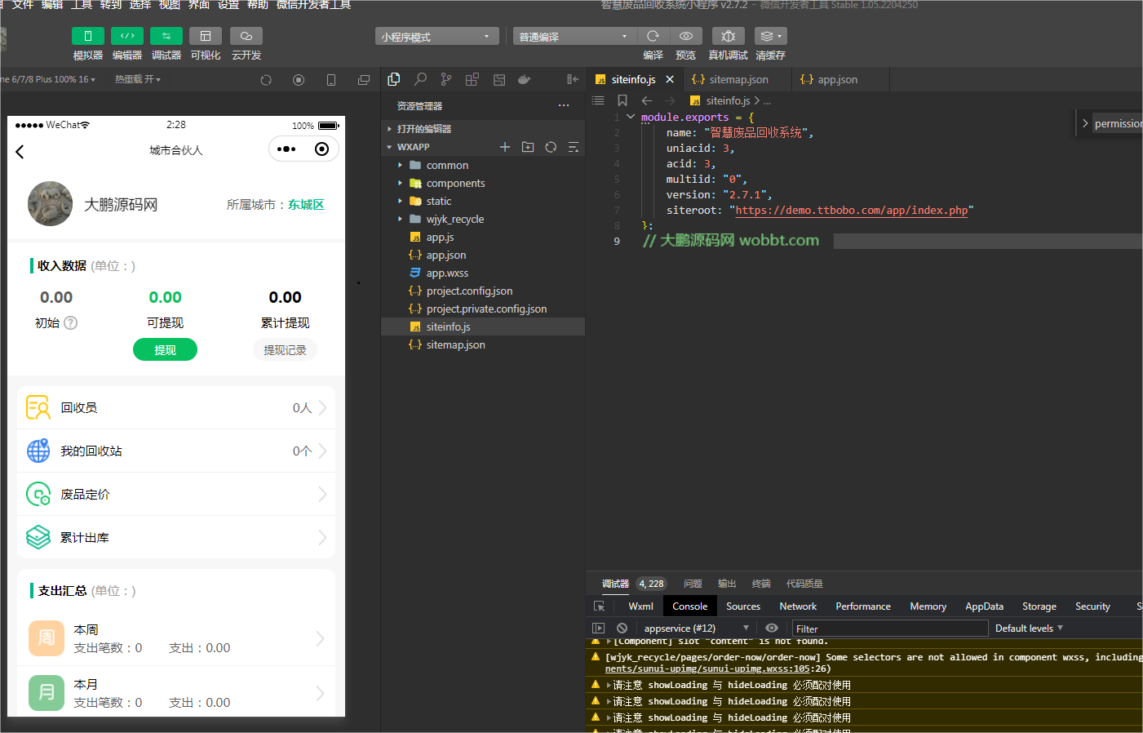Viewport: 1143px width, 733px height.
Task: Open the Default levels dropdown in console
Action: 1025,628
